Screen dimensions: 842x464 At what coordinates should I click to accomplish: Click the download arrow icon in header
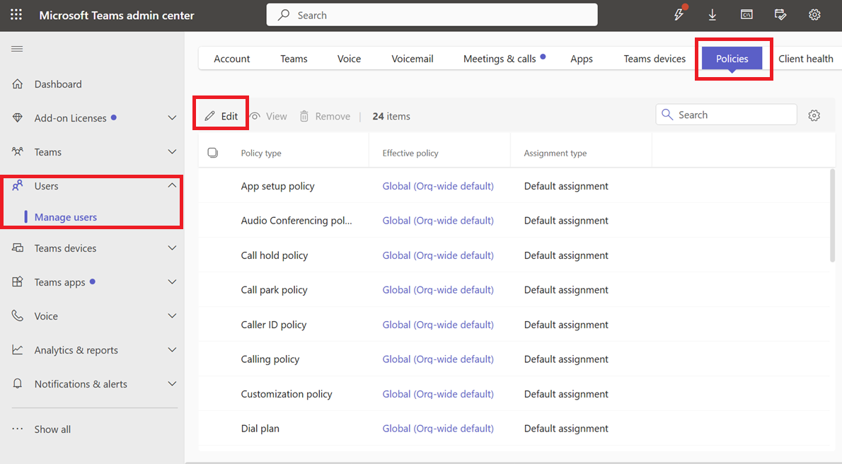pyautogui.click(x=713, y=15)
